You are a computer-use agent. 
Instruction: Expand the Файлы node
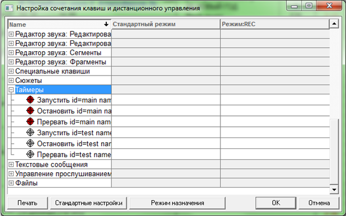(11, 183)
